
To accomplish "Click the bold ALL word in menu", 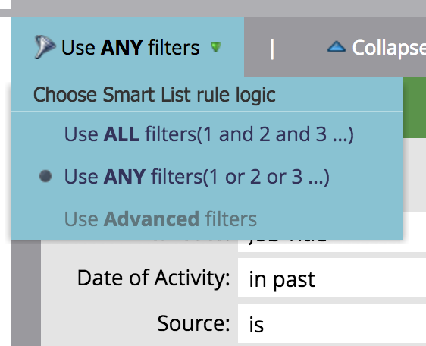I will tap(121, 134).
